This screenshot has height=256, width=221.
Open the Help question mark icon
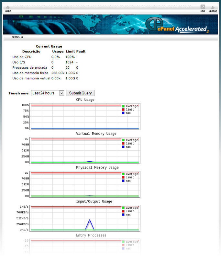(x=203, y=7)
